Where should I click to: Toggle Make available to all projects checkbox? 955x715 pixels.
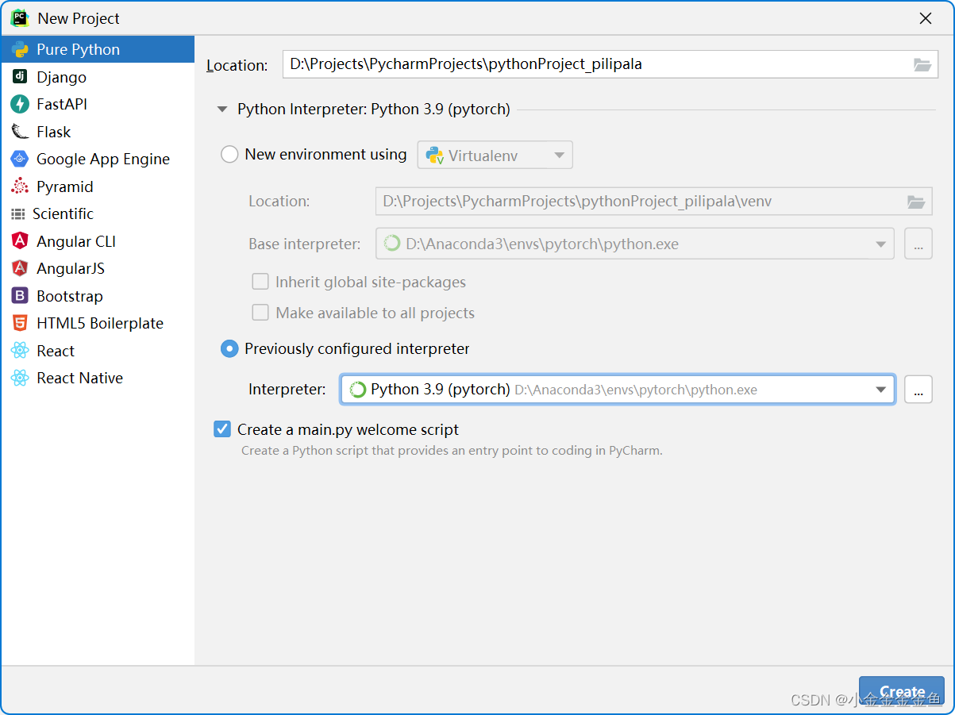point(260,313)
